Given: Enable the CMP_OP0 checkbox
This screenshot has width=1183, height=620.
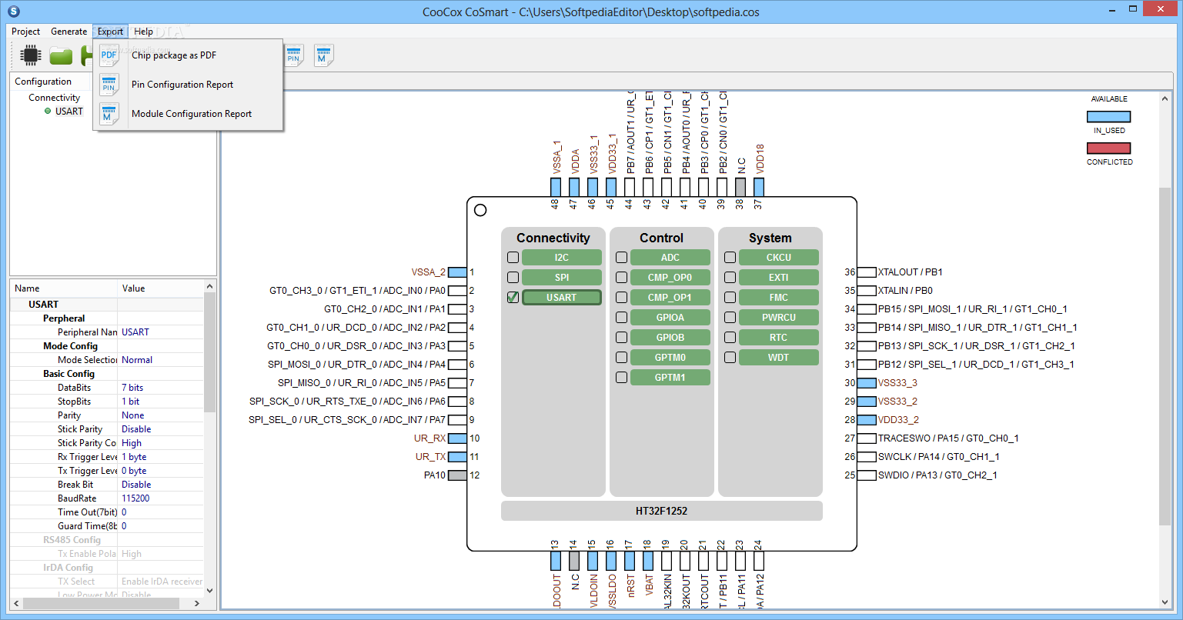Looking at the screenshot, I should [622, 278].
